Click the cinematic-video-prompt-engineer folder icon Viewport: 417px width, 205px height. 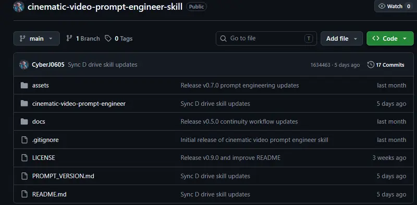(24, 104)
